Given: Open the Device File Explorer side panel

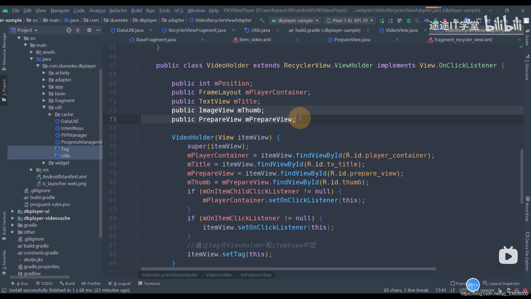Looking at the screenshot, I should point(527,252).
